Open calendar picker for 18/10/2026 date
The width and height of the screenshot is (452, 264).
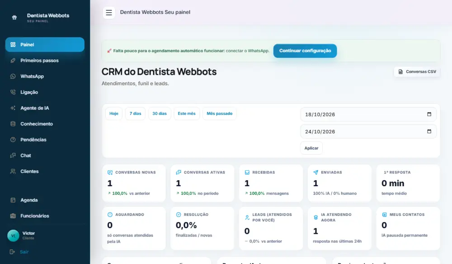pyautogui.click(x=429, y=114)
